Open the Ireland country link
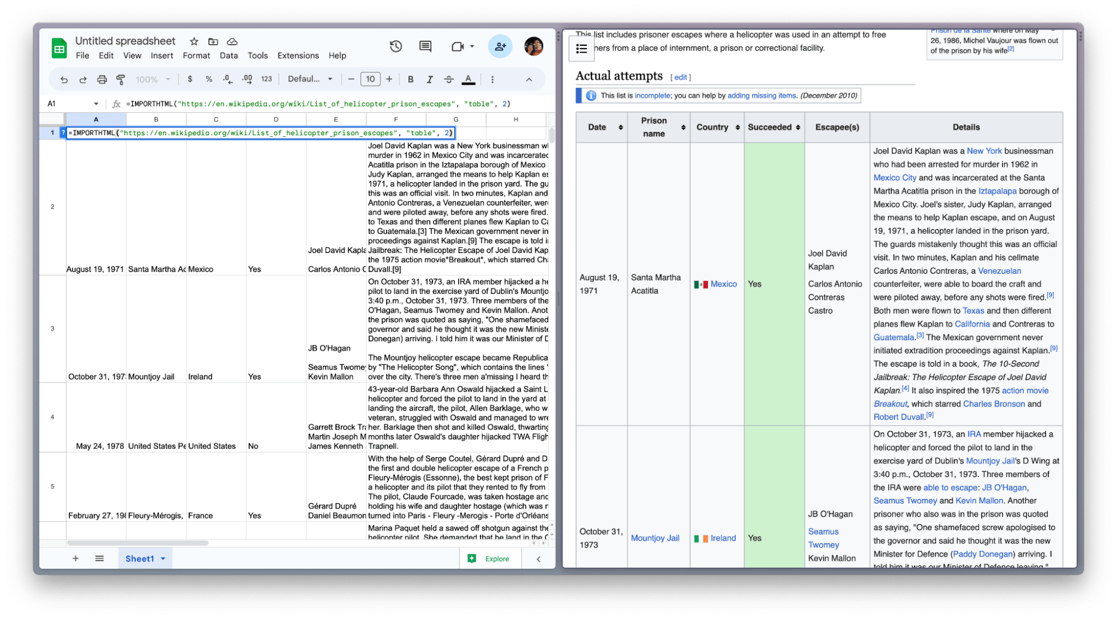Viewport: 1117px width, 619px height. click(723, 538)
